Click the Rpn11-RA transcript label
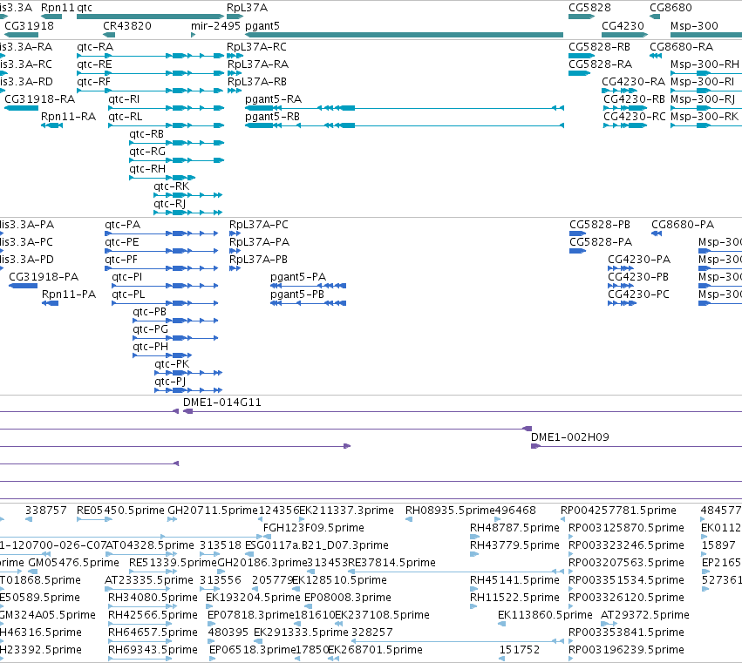 (69, 117)
